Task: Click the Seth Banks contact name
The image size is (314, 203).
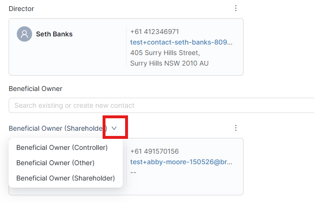Action: [x=54, y=34]
